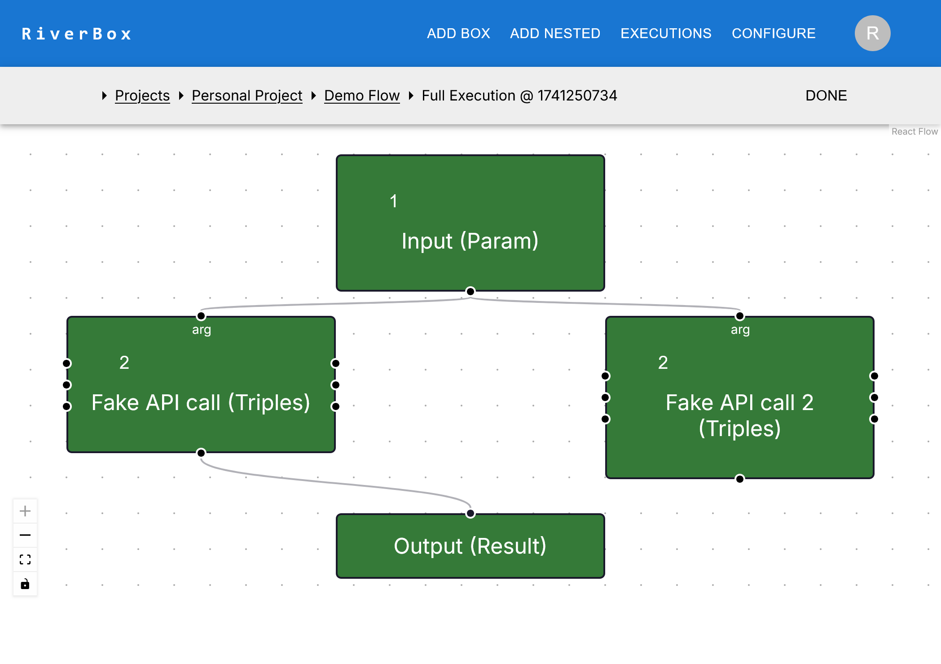Open the R user avatar menu
Image resolution: width=941 pixels, height=664 pixels.
[872, 33]
